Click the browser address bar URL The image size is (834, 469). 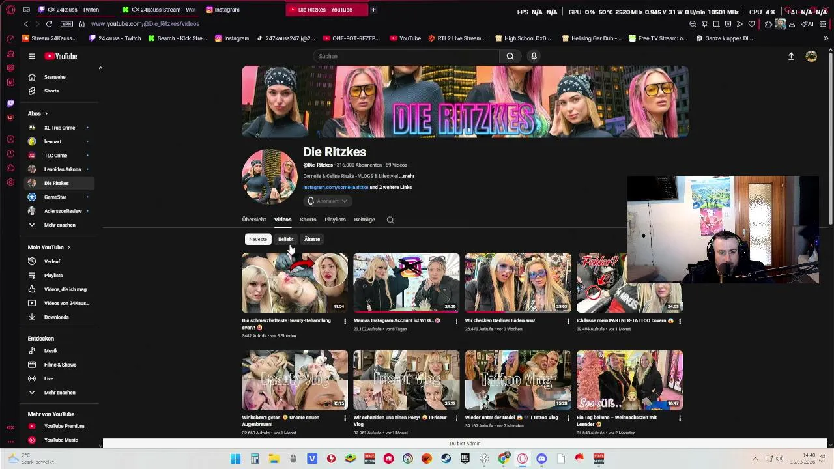click(x=145, y=24)
